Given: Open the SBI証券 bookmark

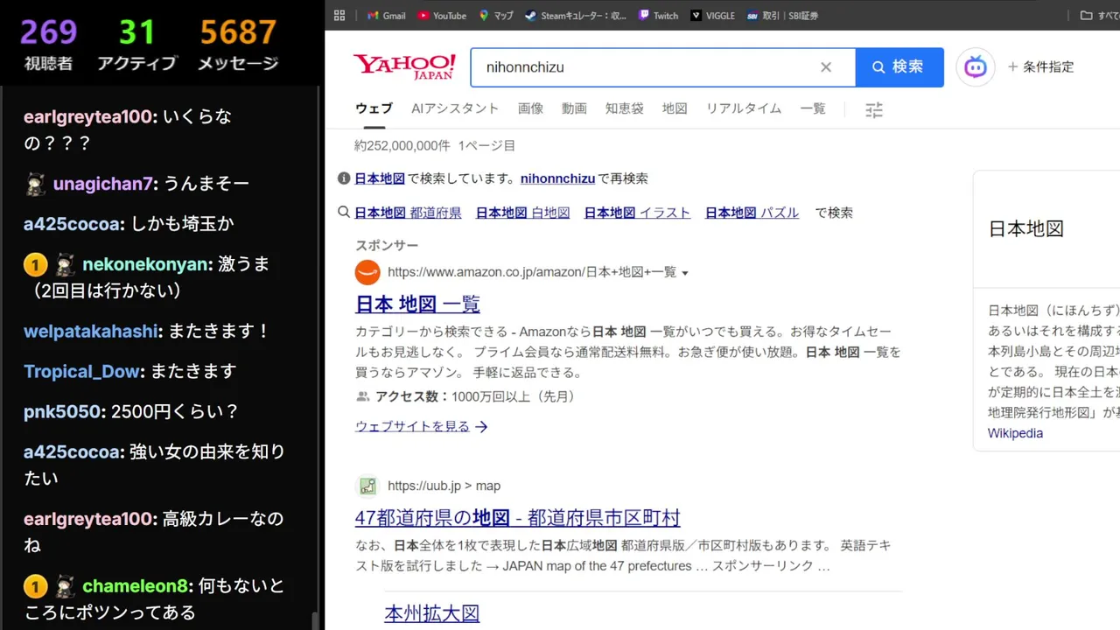Looking at the screenshot, I should pyautogui.click(x=783, y=15).
